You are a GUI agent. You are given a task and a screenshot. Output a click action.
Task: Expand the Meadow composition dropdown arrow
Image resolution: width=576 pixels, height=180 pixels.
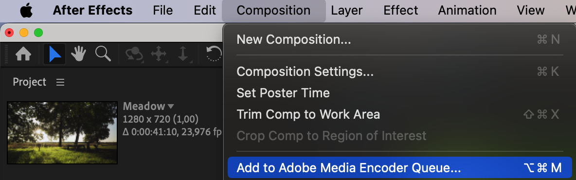point(170,107)
